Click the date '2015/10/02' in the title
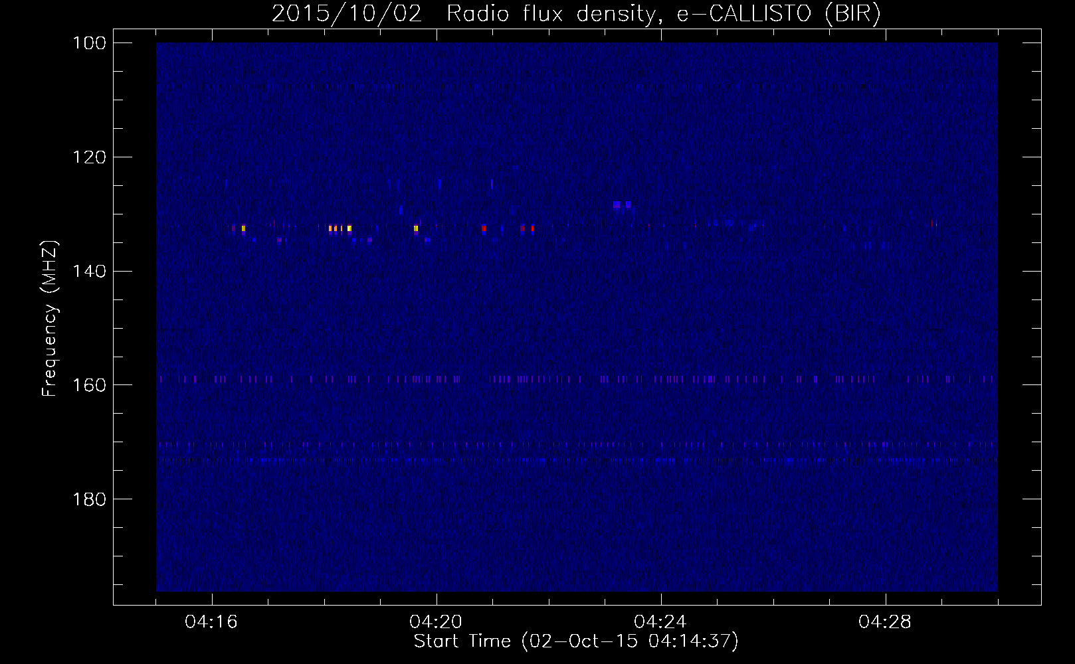This screenshot has width=1075, height=664. pyautogui.click(x=347, y=14)
